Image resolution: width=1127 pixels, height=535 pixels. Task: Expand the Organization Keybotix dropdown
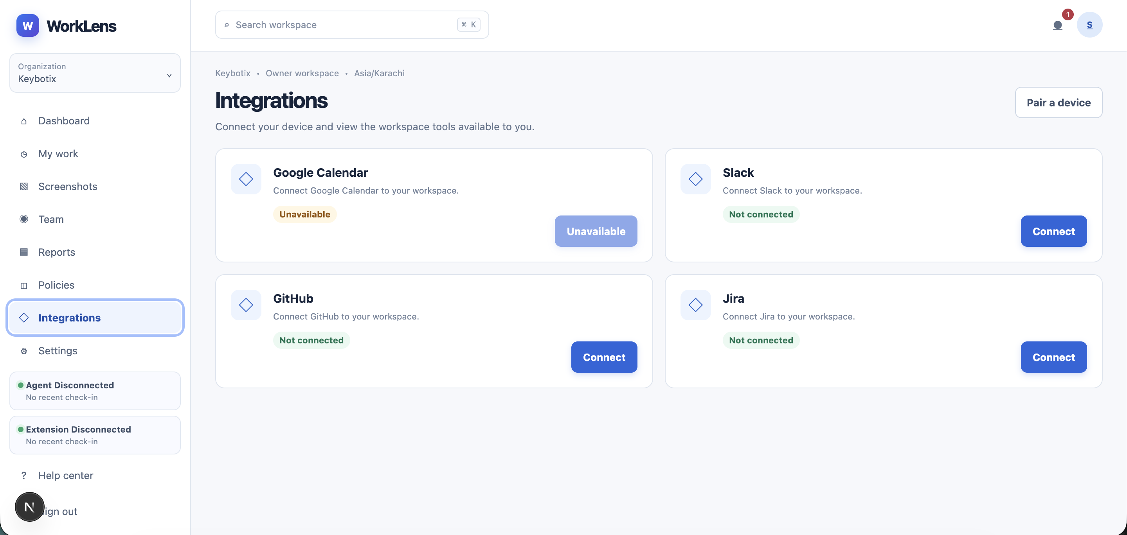[x=95, y=73]
